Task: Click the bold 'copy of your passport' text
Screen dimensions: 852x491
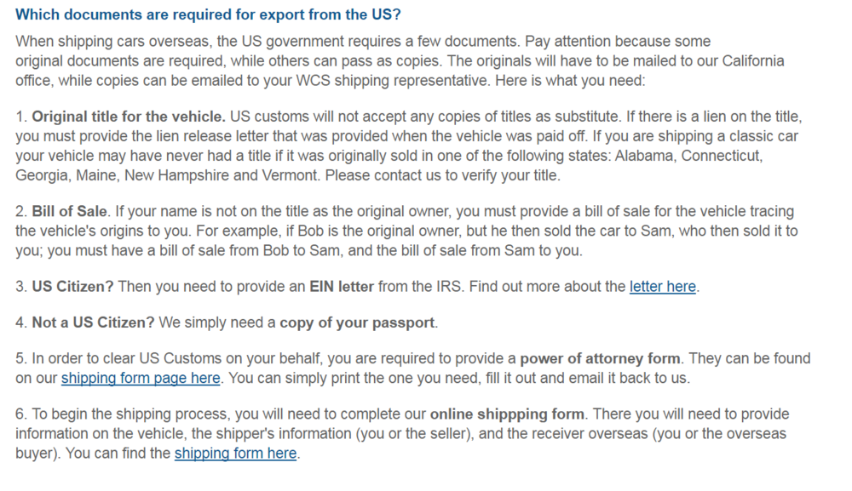Action: 357,323
